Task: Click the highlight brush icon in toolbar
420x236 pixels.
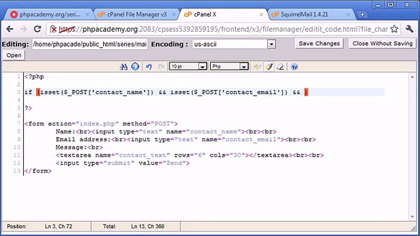Action: [269, 67]
